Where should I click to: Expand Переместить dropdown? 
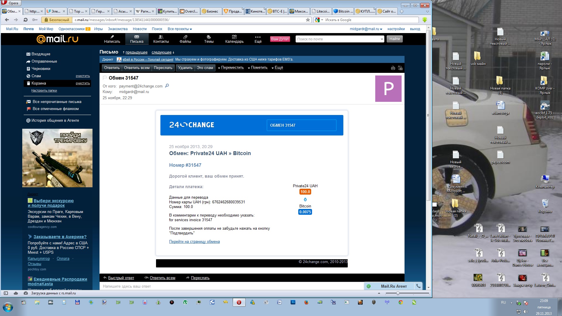[x=231, y=68]
